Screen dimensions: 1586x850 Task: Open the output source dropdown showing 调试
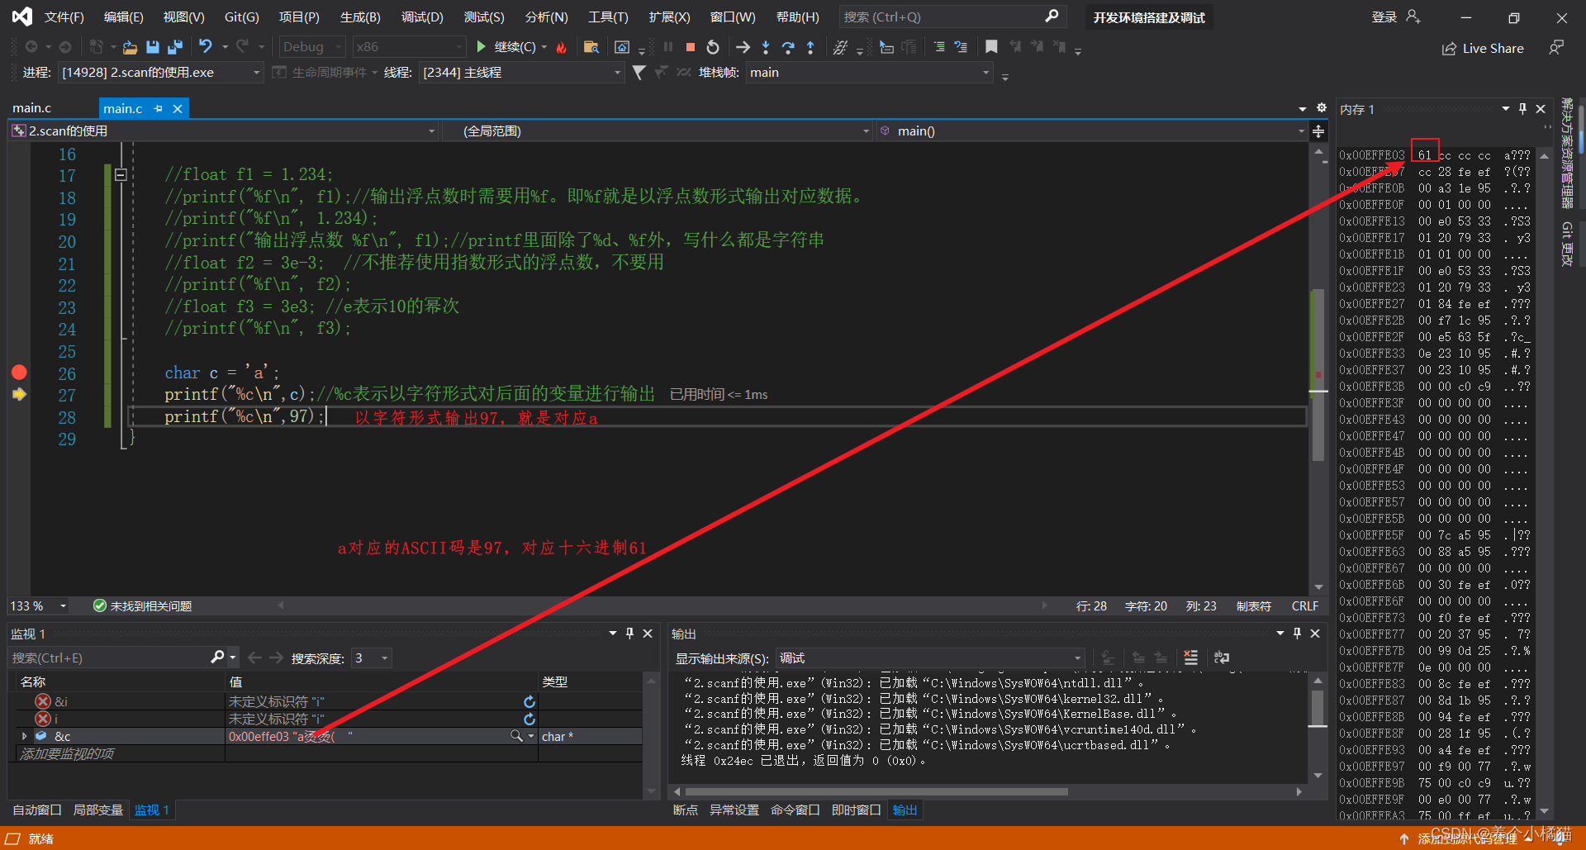point(929,658)
